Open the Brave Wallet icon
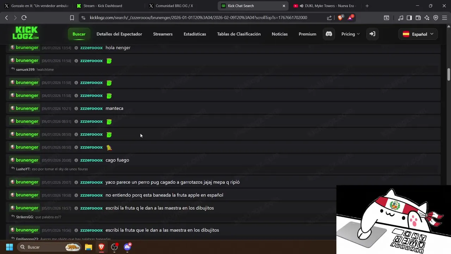This screenshot has width=451, height=254. (418, 18)
